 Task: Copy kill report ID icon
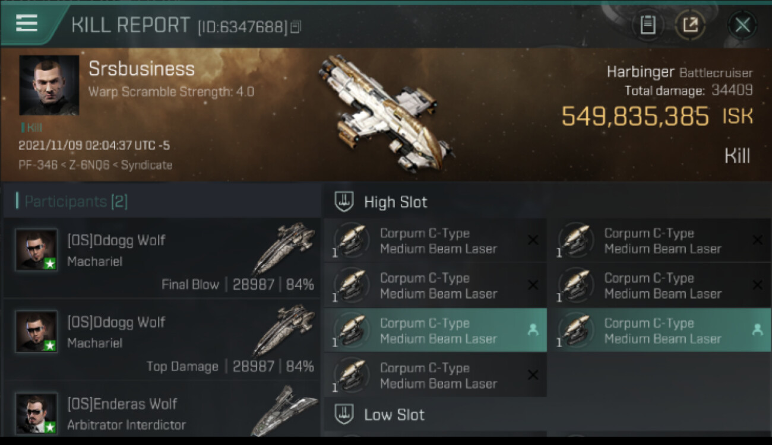click(296, 27)
